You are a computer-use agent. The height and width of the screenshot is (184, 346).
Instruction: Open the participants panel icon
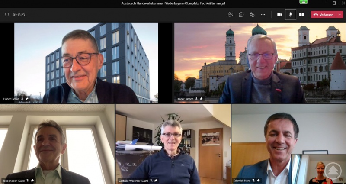[230, 14]
